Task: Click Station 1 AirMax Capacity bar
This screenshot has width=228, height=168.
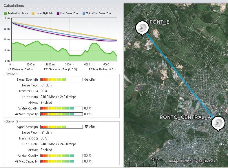Action: (61, 114)
